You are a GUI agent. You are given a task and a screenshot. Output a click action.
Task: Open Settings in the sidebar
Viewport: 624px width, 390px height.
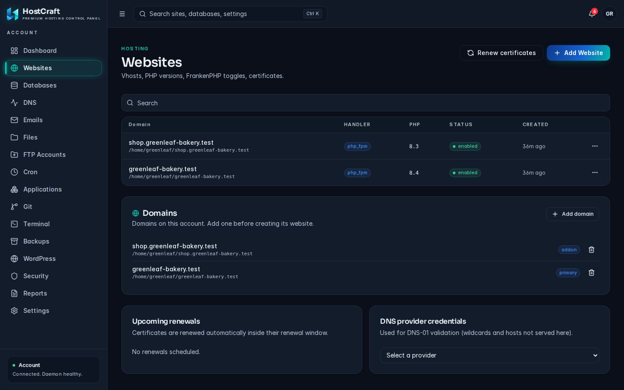click(54, 311)
